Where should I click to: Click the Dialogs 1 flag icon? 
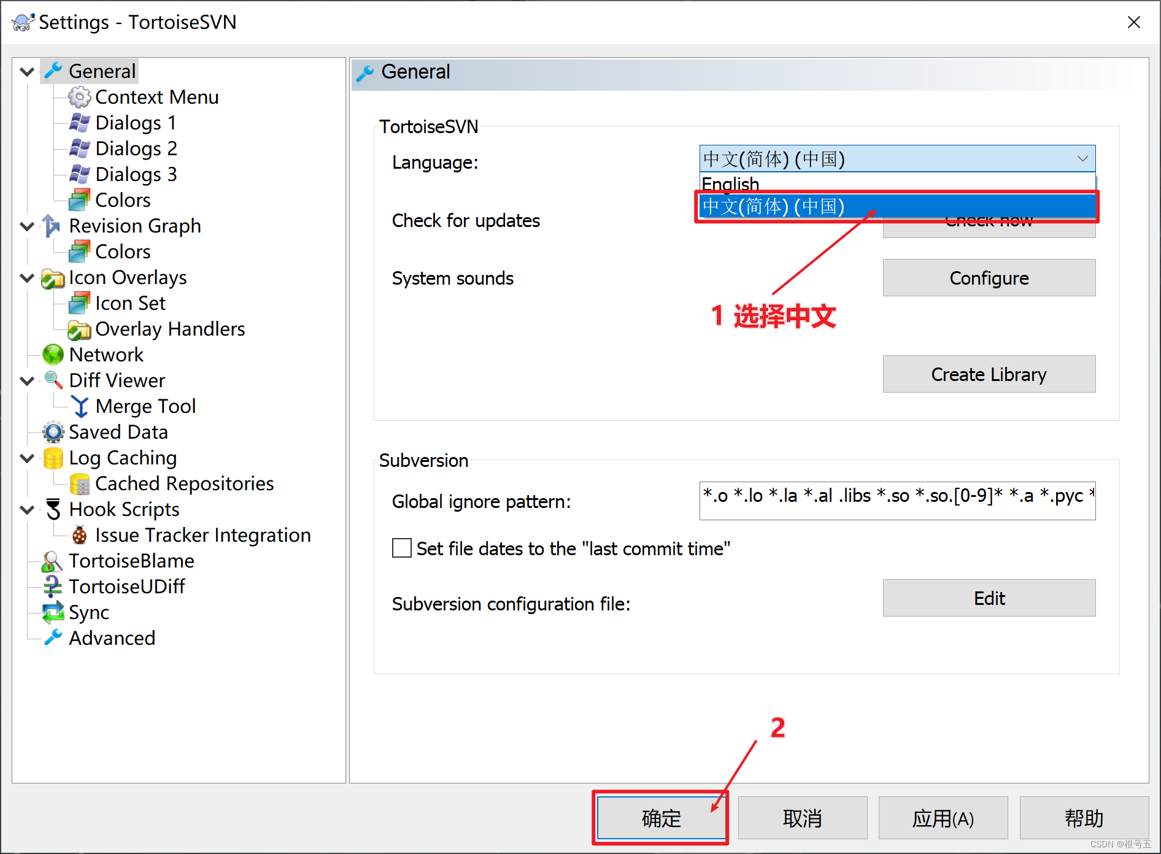[x=80, y=123]
